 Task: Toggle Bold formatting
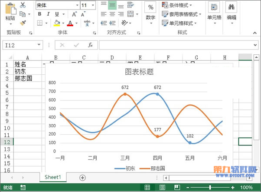pyautogui.click(x=39, y=14)
